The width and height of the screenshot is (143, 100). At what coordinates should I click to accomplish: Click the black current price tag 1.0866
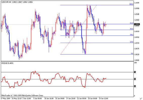click(137, 24)
